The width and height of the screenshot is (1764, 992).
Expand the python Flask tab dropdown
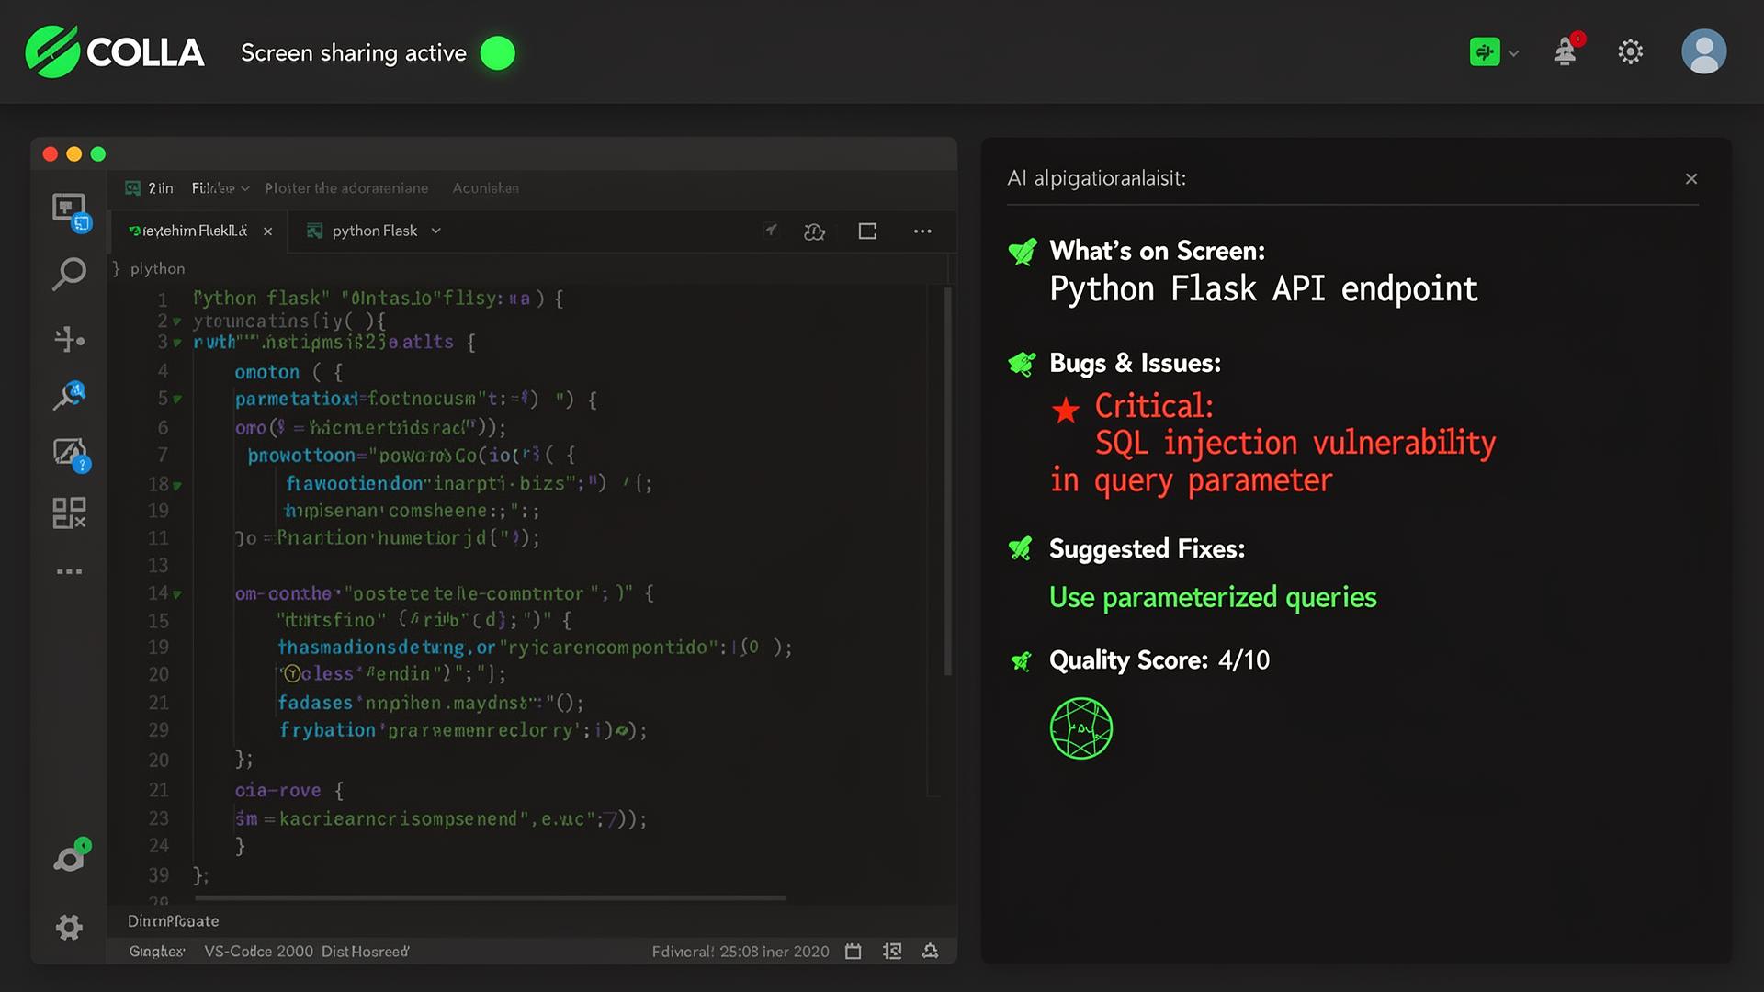(x=436, y=231)
